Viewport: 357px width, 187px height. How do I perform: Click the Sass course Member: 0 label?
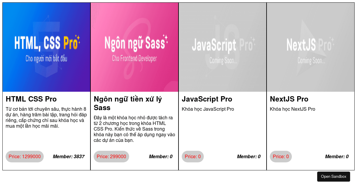pos(161,156)
